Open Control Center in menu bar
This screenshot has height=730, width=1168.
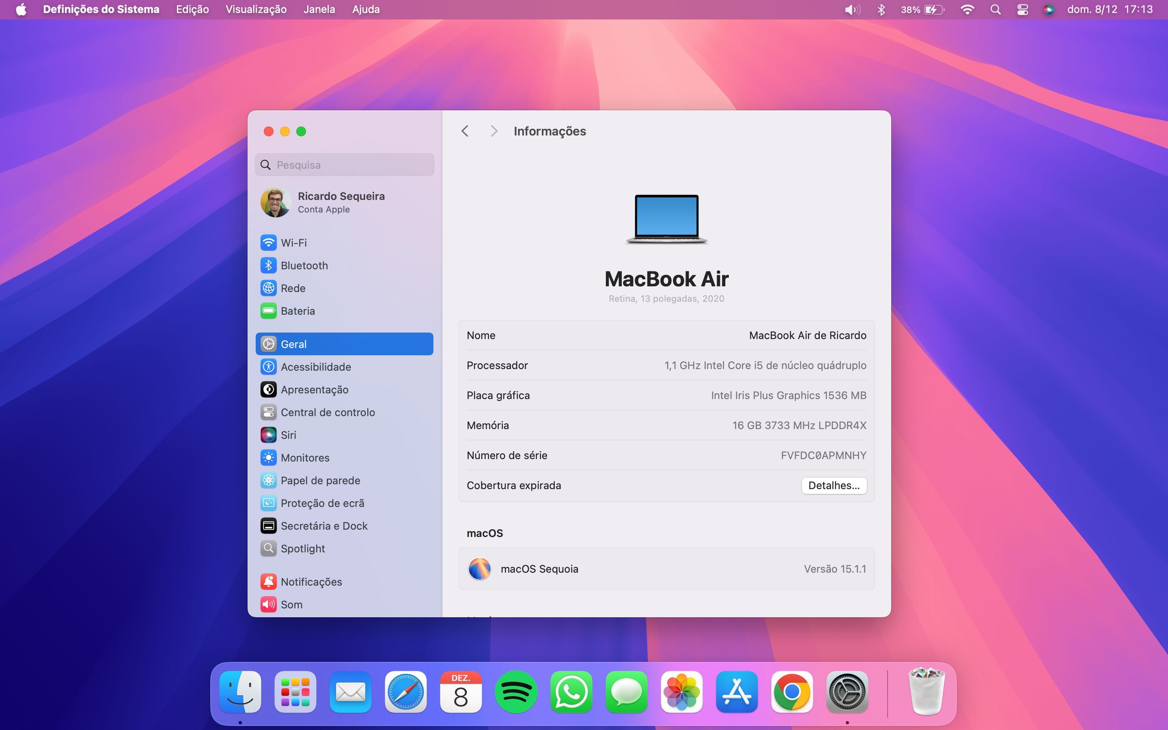point(1022,9)
